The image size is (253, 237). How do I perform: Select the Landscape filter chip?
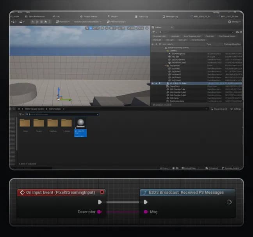coord(175,36)
